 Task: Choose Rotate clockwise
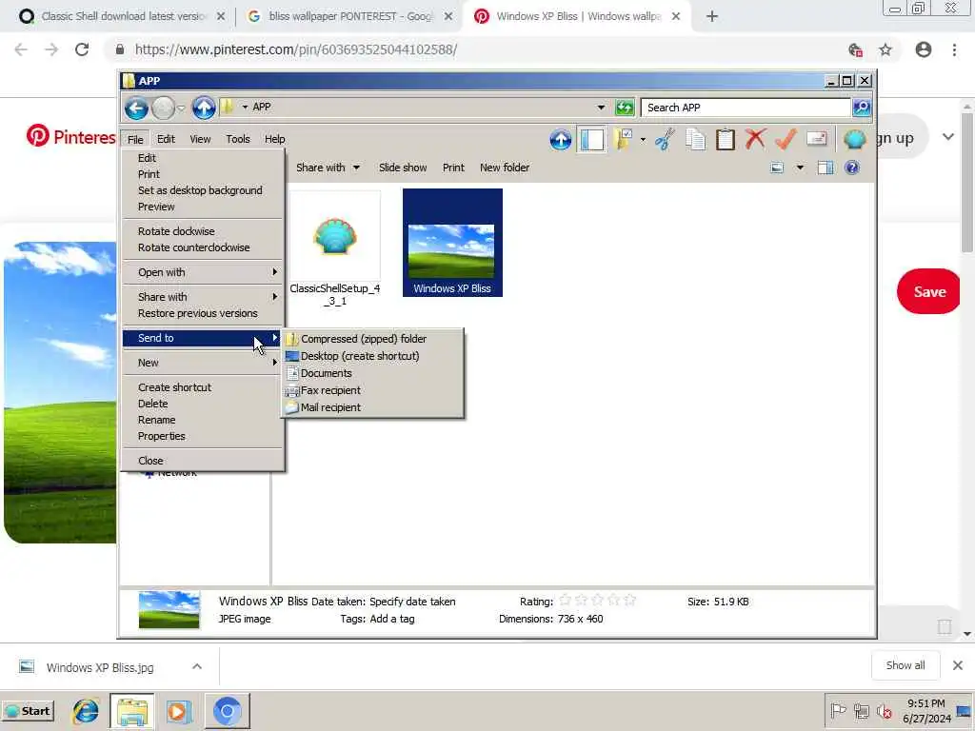tap(203, 231)
